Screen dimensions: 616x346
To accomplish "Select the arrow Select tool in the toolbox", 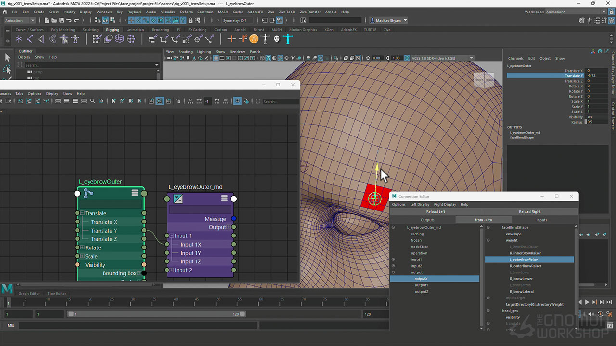I will coord(7,57).
